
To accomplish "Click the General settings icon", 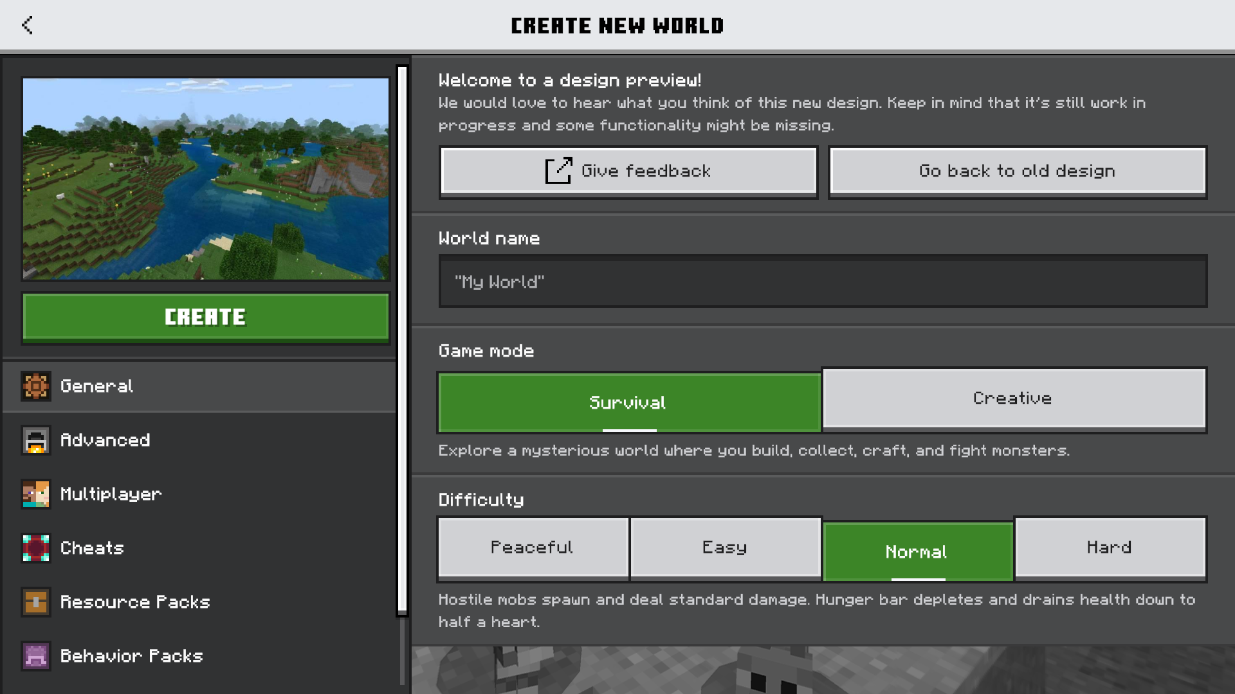I will pyautogui.click(x=34, y=386).
